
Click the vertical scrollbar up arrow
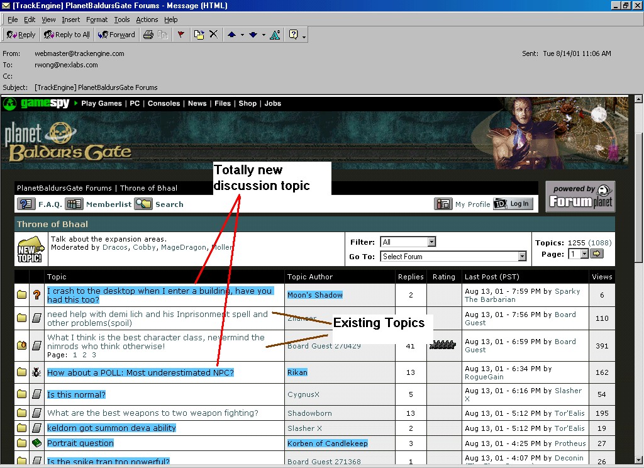638,99
